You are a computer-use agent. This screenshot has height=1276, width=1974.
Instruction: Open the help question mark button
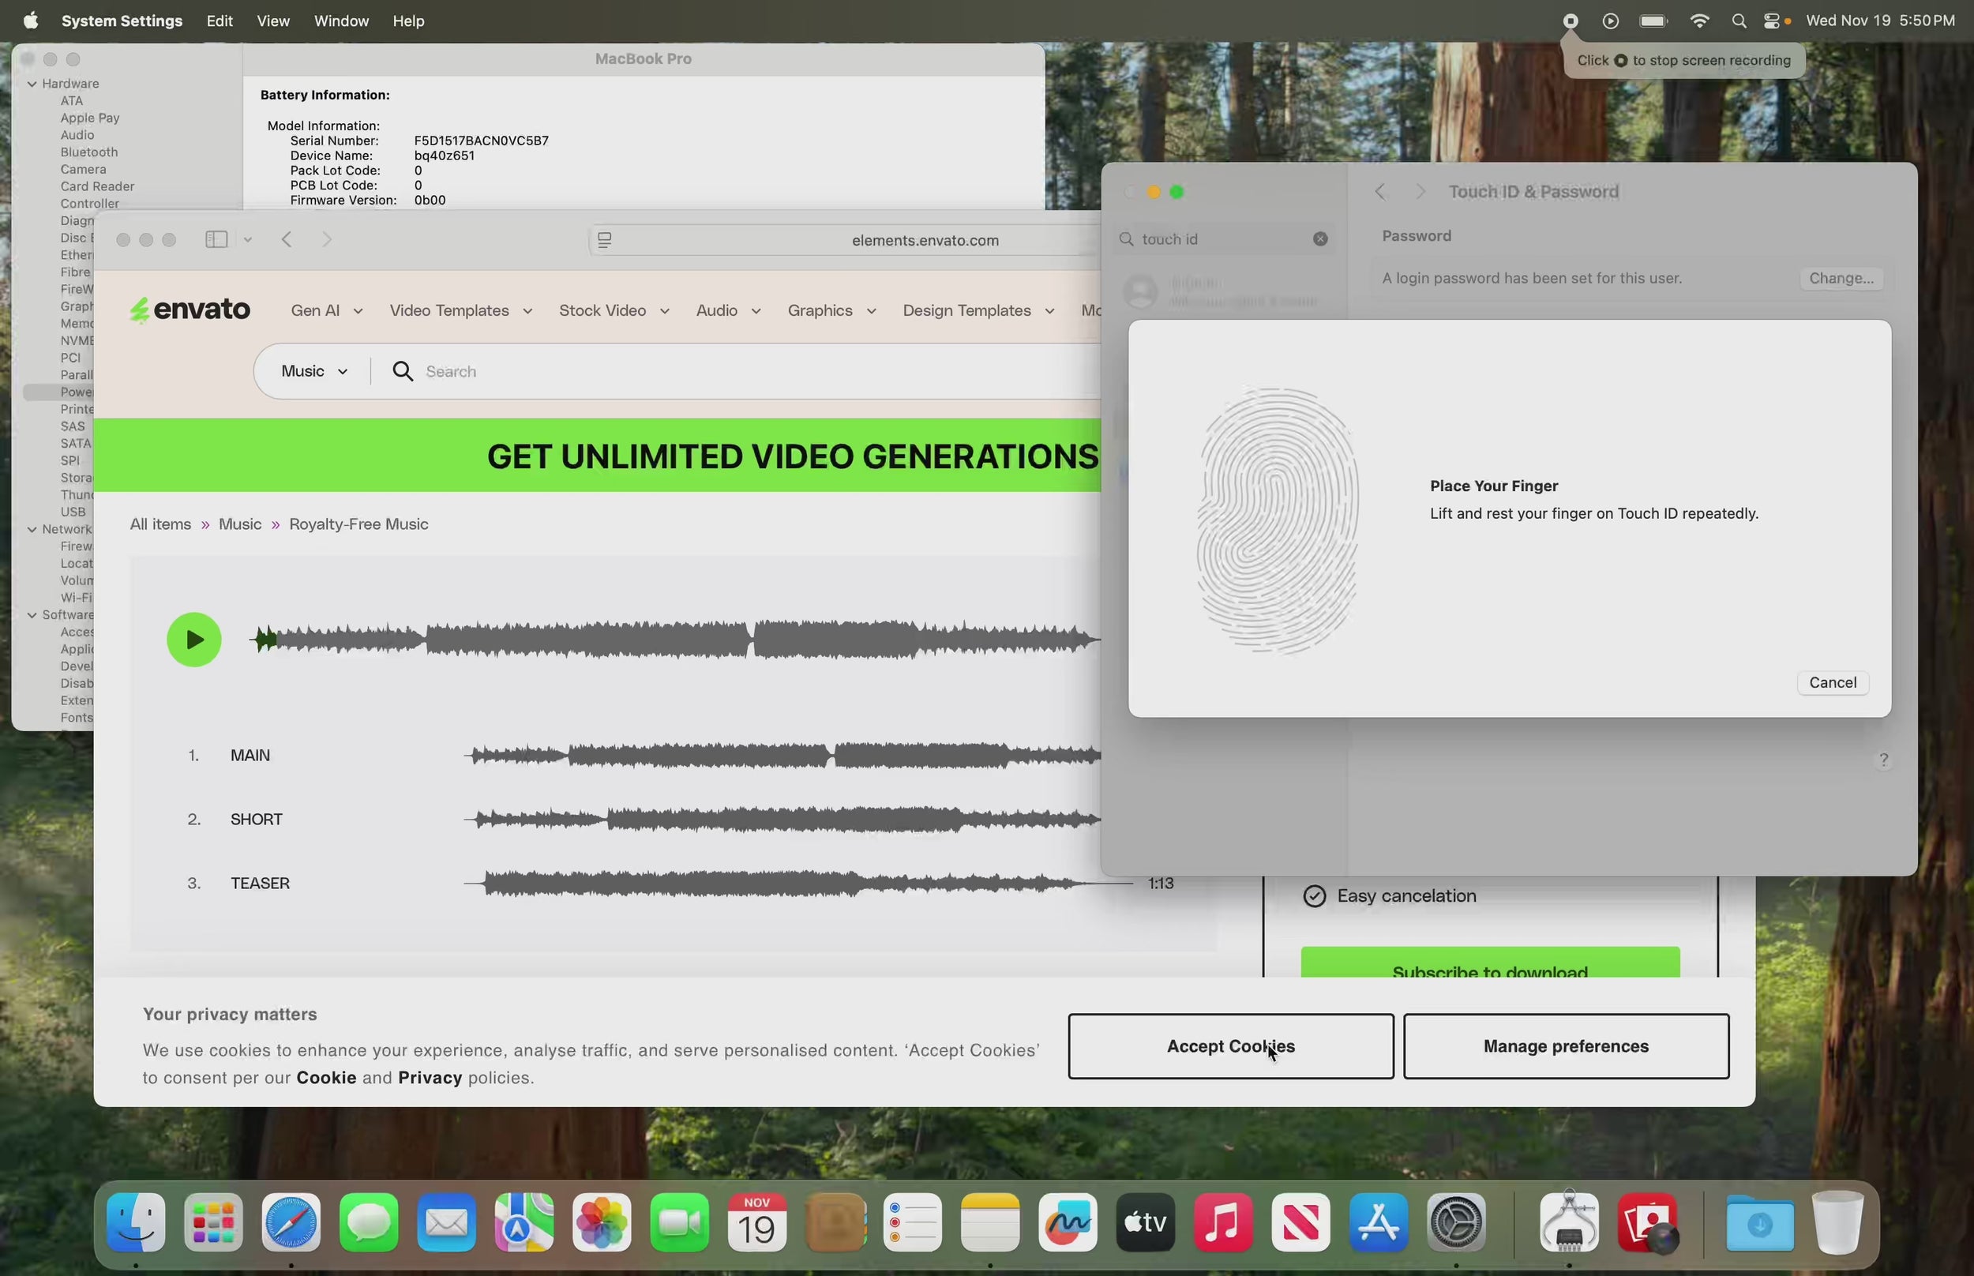click(1883, 760)
